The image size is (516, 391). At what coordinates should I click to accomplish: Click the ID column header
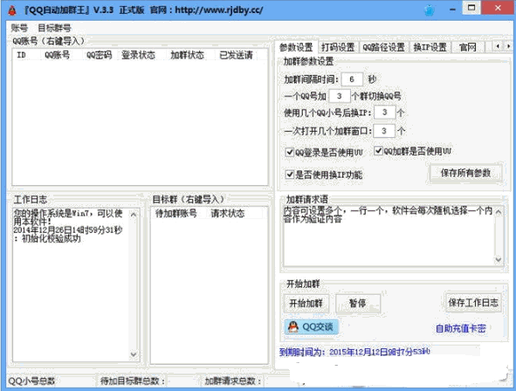(21, 55)
